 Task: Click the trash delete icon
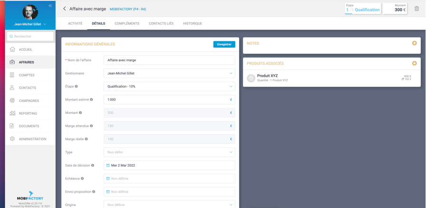pos(416,9)
